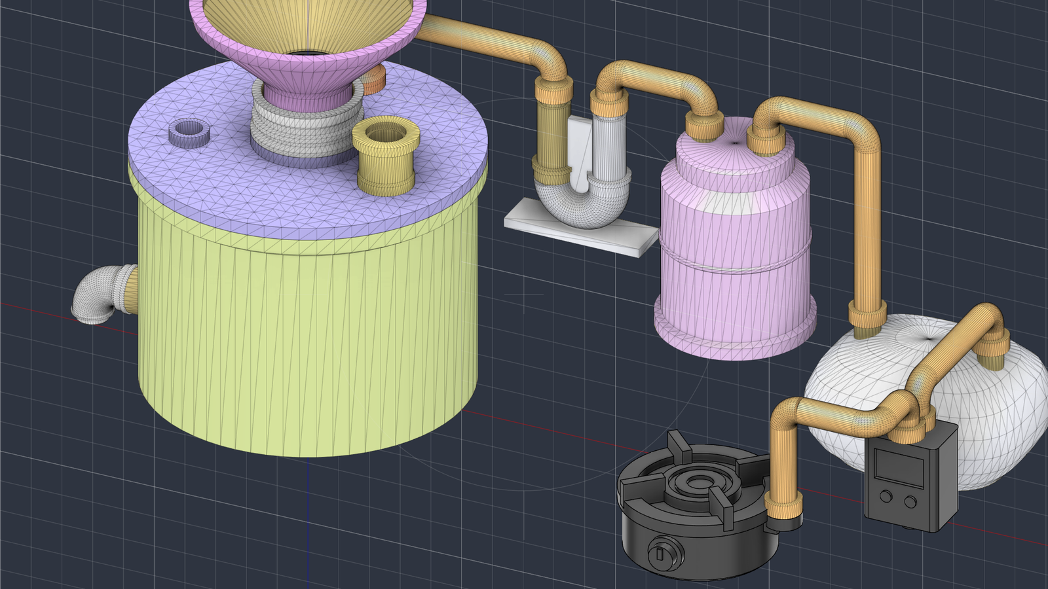Viewport: 1048px width, 589px height.
Task: Select the small purple ring port on the lid
Action: tap(189, 134)
